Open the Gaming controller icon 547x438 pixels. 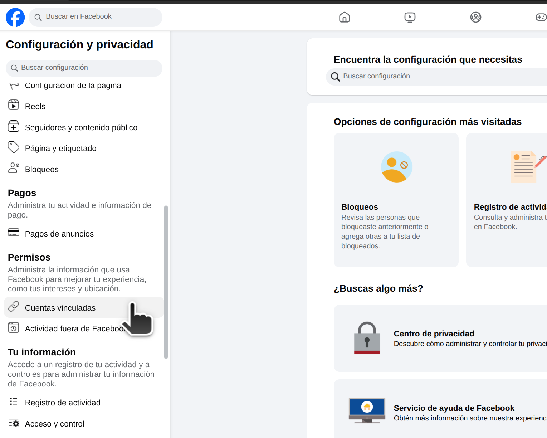(x=541, y=17)
